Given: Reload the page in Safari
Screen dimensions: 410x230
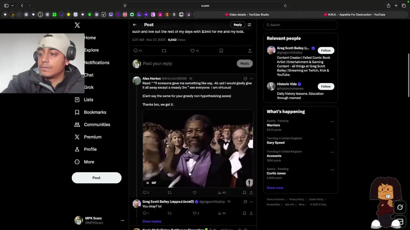Looking at the screenshot, I should [285, 5].
